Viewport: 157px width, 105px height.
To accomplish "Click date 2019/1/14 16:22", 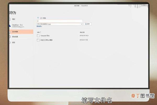I will point(84,36).
